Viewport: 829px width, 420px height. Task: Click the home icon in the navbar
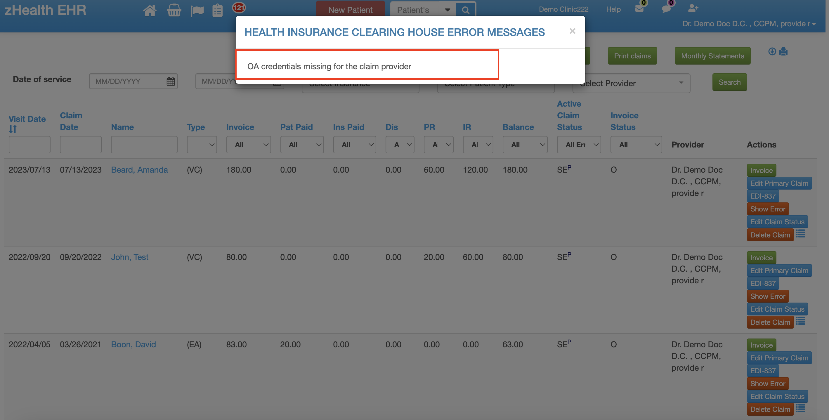150,10
